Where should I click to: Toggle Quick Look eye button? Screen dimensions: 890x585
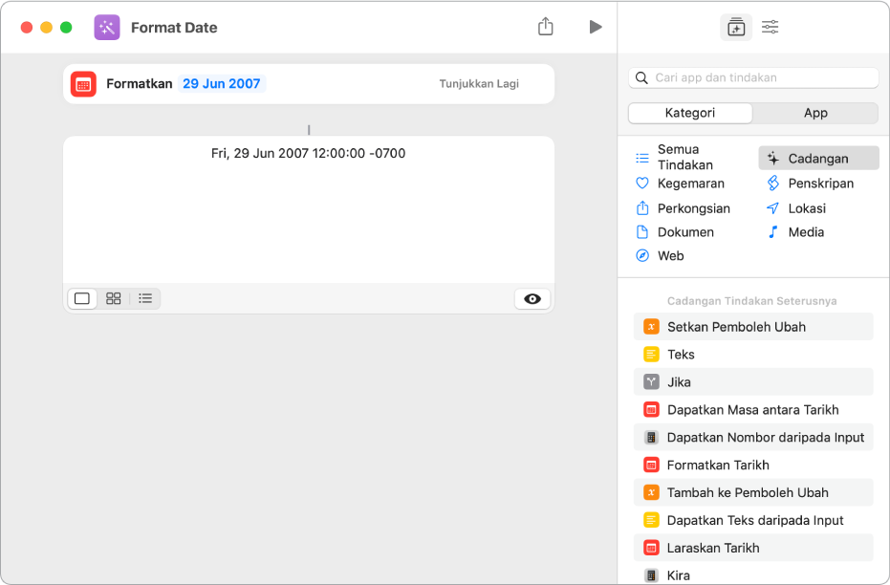532,298
